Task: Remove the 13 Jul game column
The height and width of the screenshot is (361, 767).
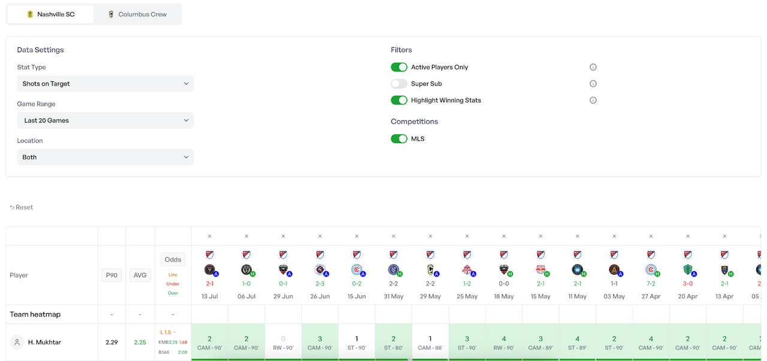Action: pos(210,236)
